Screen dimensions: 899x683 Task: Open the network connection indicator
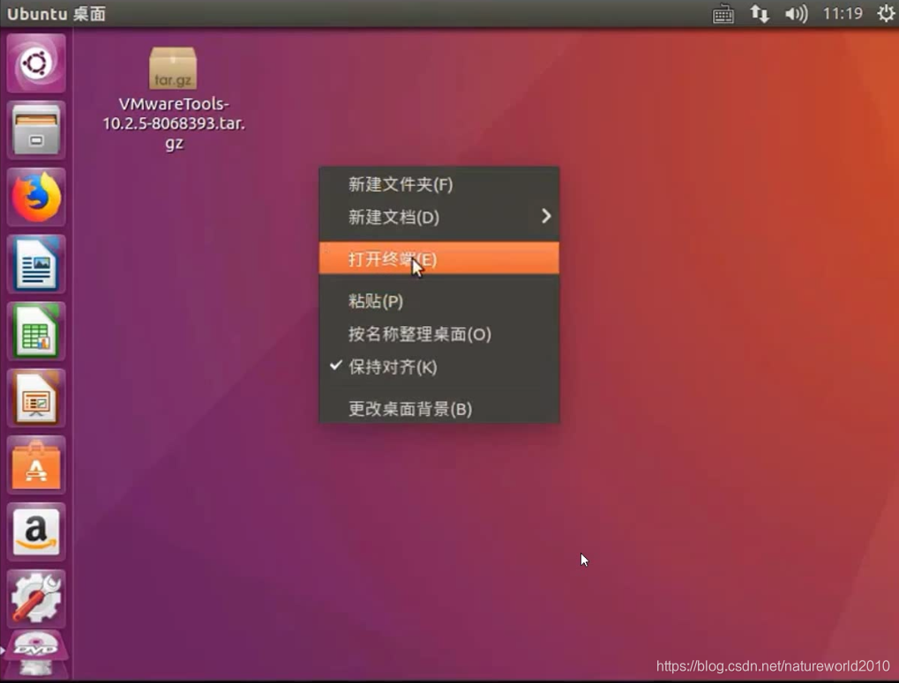760,14
